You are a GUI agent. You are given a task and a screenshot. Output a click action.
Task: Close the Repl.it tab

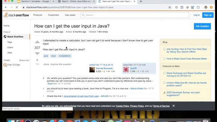click(94, 1)
